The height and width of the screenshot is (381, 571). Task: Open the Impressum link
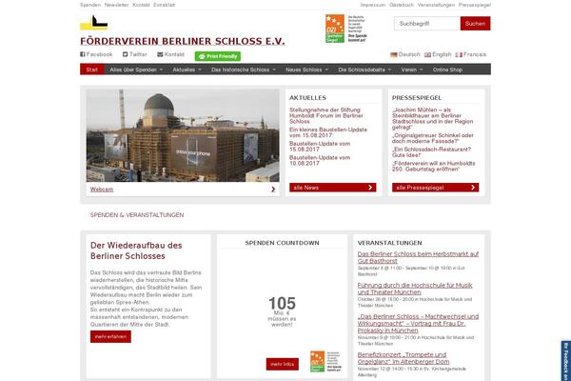click(x=373, y=5)
